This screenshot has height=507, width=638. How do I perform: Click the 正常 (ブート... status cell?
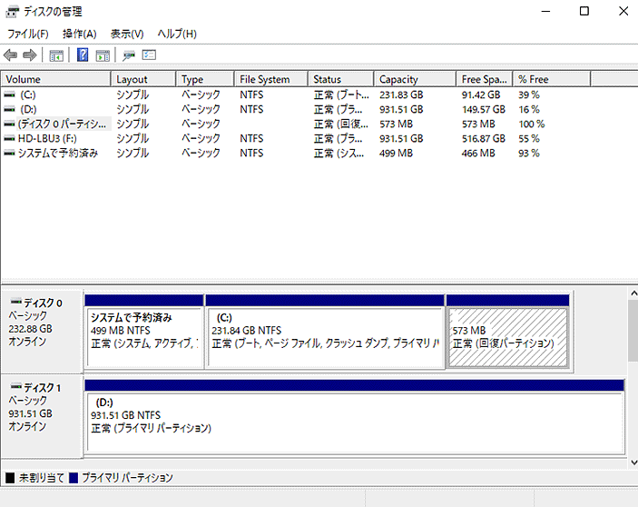(341, 94)
